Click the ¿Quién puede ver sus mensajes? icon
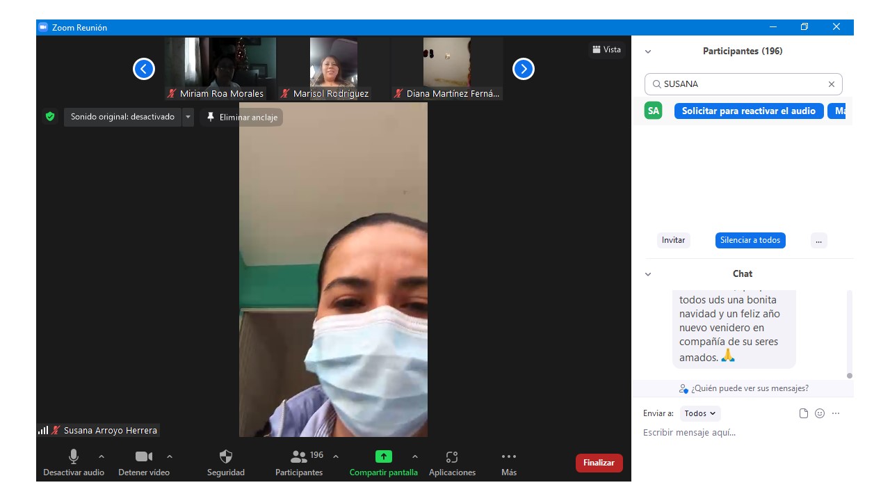 tap(683, 388)
